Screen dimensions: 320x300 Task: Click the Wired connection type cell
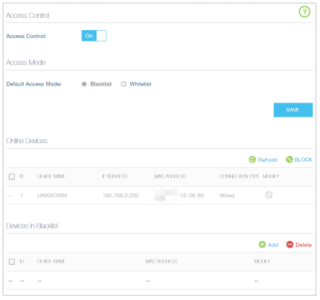pos(226,195)
